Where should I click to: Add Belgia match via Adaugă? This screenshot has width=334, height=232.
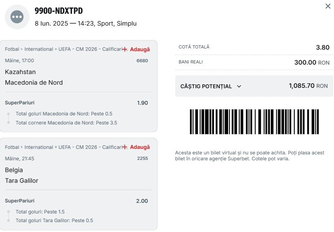[140, 147]
